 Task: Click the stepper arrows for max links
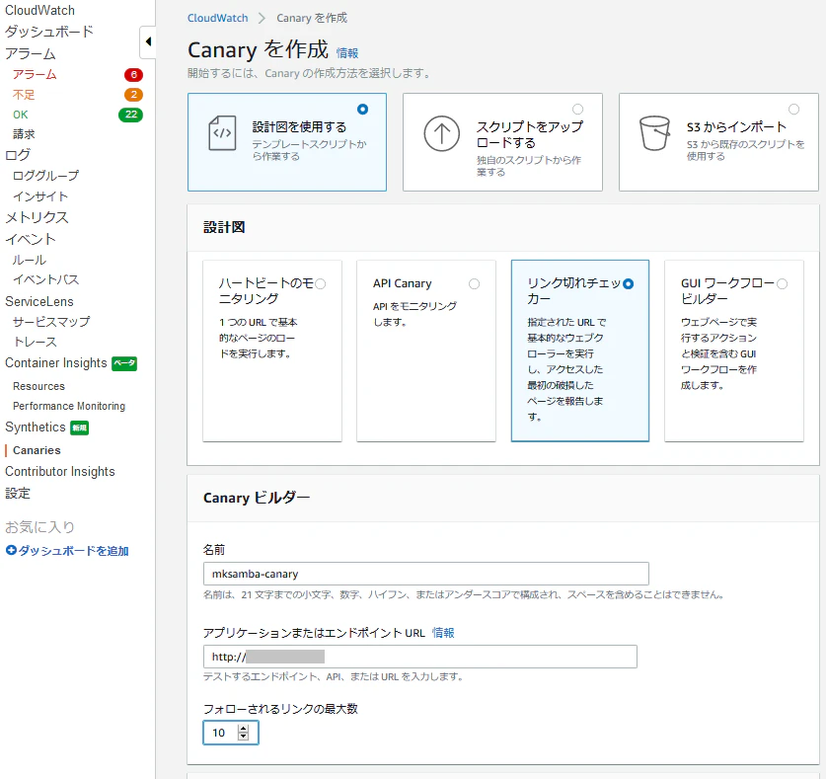[x=243, y=732]
